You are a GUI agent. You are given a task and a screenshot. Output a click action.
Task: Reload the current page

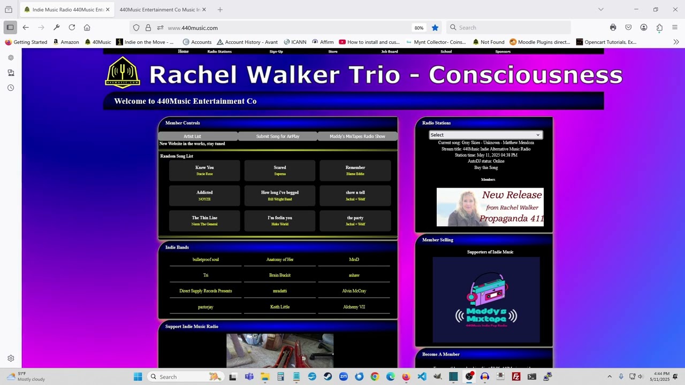tap(72, 27)
